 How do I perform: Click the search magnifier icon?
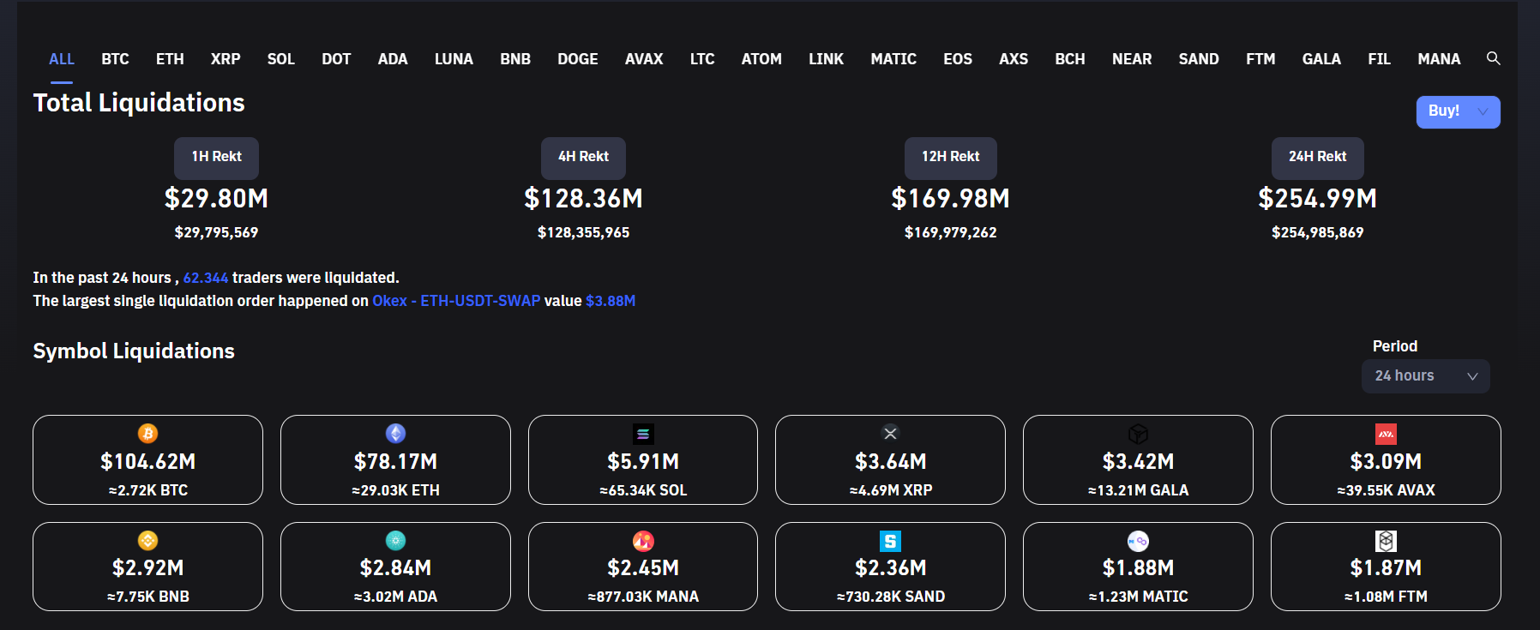click(1493, 58)
